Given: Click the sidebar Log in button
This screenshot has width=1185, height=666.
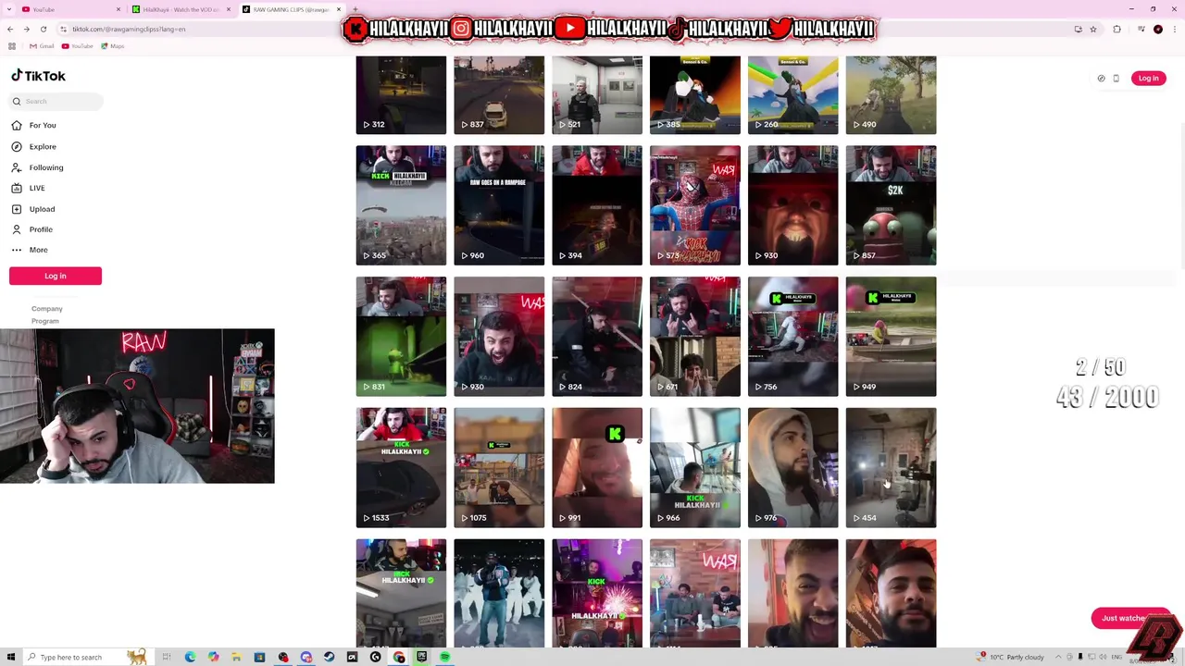Looking at the screenshot, I should 56,276.
